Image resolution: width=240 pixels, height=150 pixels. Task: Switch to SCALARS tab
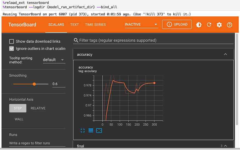56,25
